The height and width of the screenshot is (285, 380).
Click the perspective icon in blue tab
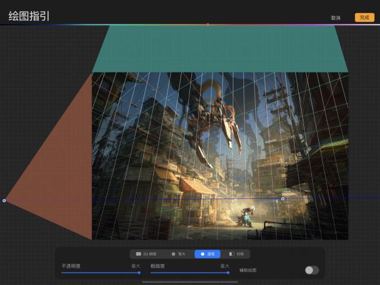202,254
